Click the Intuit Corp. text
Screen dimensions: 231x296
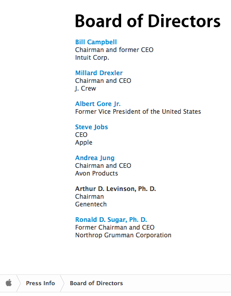pos(92,58)
